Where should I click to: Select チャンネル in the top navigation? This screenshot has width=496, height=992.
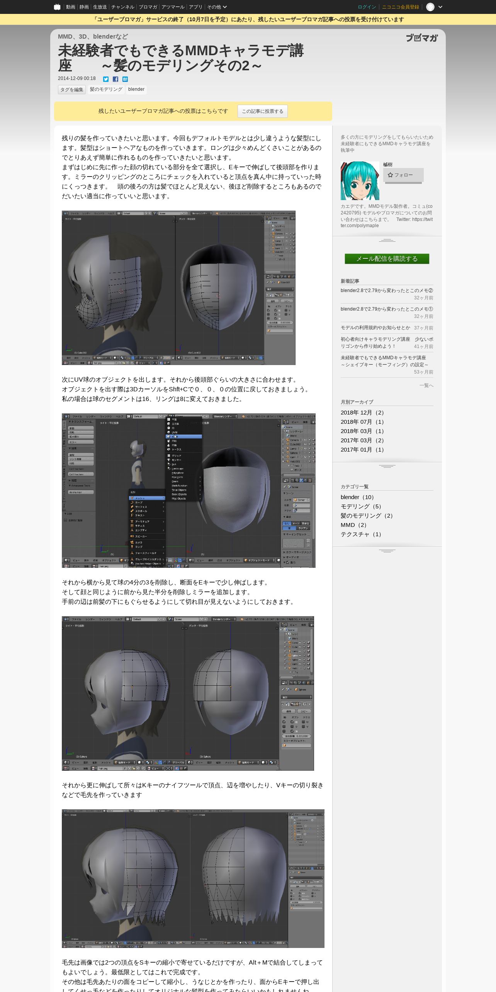[123, 7]
